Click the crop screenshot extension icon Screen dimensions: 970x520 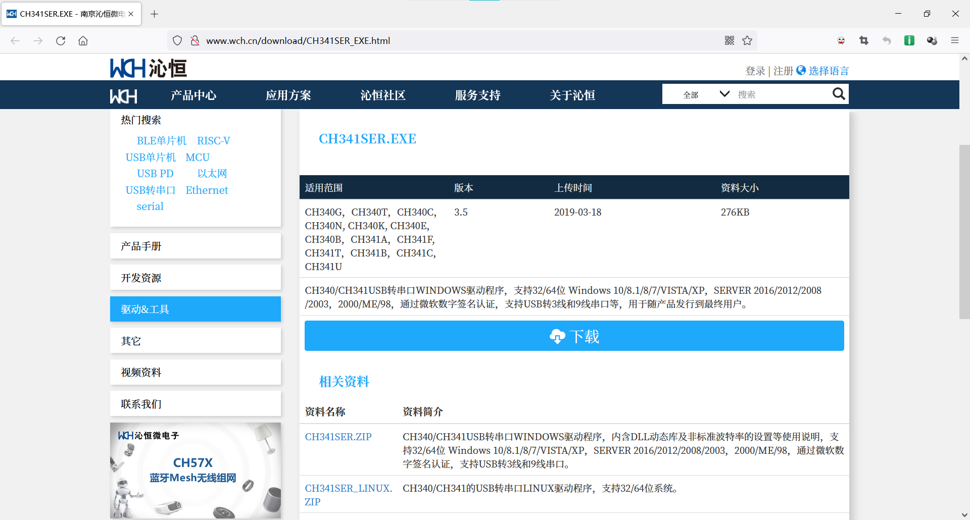[864, 40]
